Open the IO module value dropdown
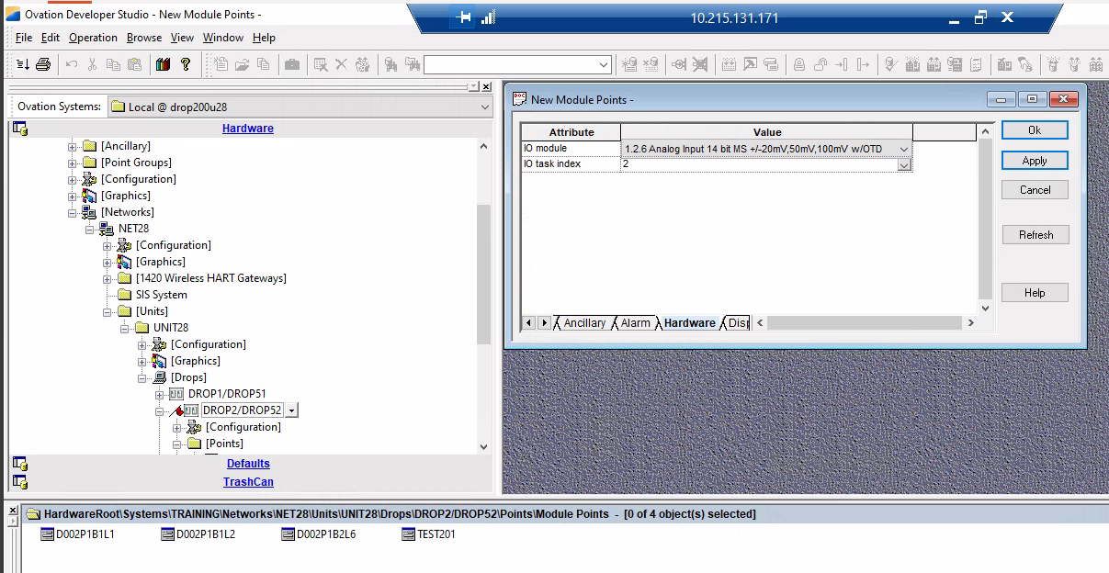1109x573 pixels. (903, 149)
